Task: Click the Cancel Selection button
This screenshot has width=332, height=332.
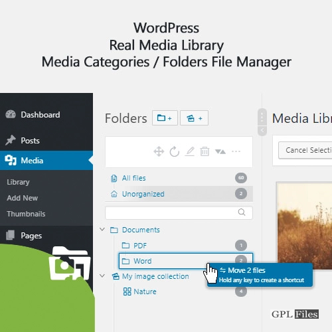Action: click(305, 150)
